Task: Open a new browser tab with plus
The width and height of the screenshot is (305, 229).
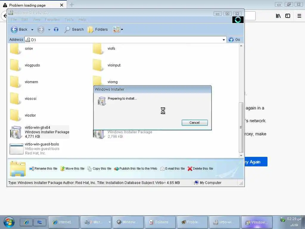Action: click(x=72, y=5)
